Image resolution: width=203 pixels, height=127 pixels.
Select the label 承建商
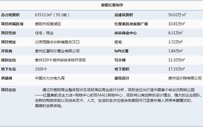pyautogui.click(x=7, y=78)
